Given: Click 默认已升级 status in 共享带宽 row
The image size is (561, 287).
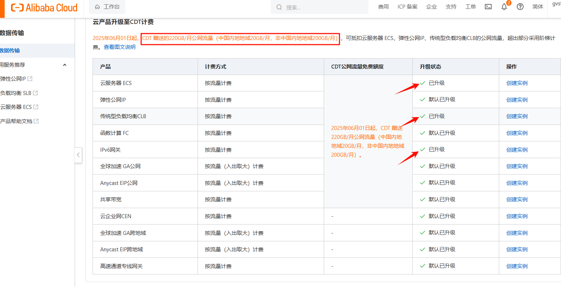Looking at the screenshot, I should (442, 200).
